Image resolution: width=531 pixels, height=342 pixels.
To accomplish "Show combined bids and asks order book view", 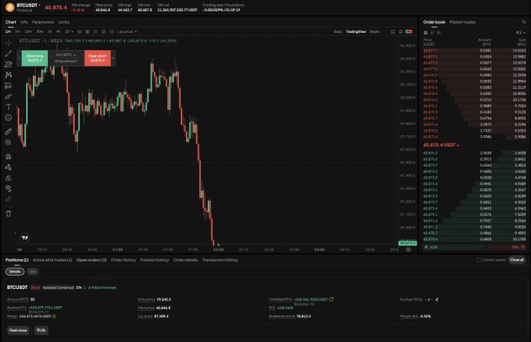I will tap(425, 33).
